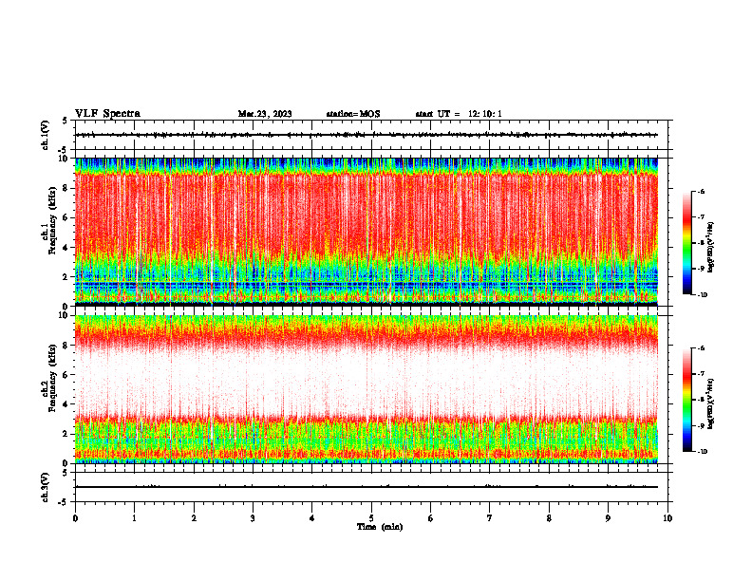
Task: Click the ch.2 spectrogram color scale bar
Action: (686, 400)
